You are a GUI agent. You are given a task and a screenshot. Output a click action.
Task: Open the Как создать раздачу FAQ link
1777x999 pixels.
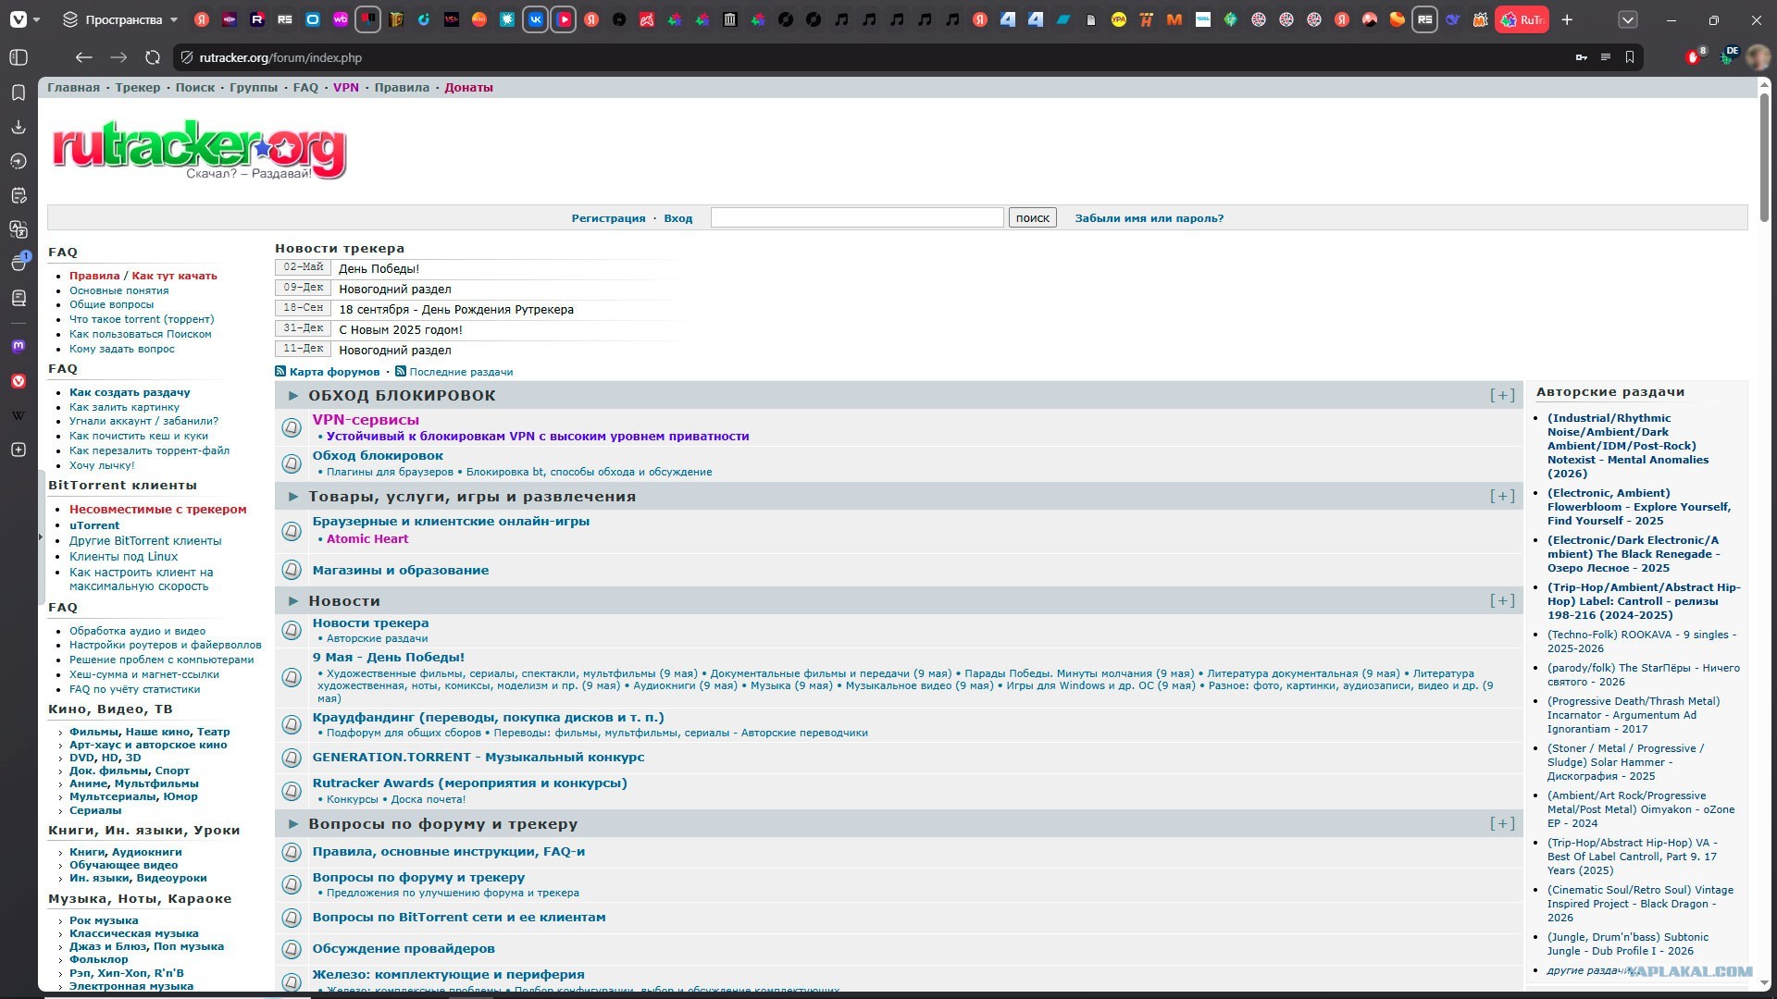130,392
